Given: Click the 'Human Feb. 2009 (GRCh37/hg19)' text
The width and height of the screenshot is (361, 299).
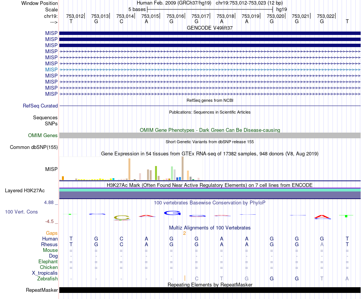Looking at the screenshot, I should (174, 3).
